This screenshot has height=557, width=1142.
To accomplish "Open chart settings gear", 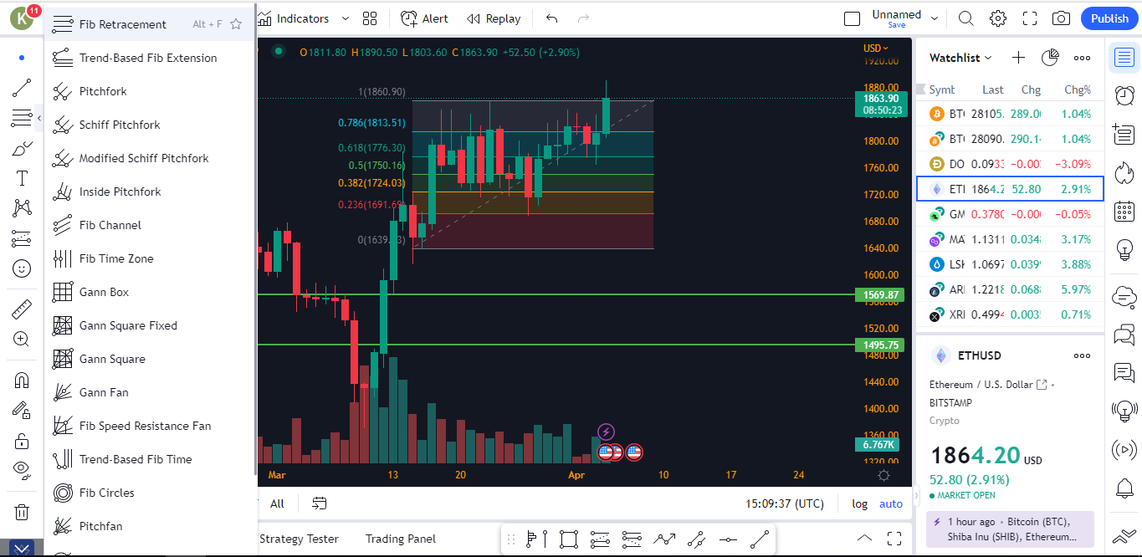I will (997, 18).
